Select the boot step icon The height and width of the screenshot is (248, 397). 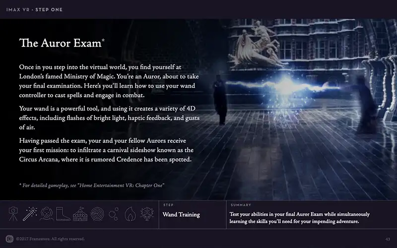(63, 214)
